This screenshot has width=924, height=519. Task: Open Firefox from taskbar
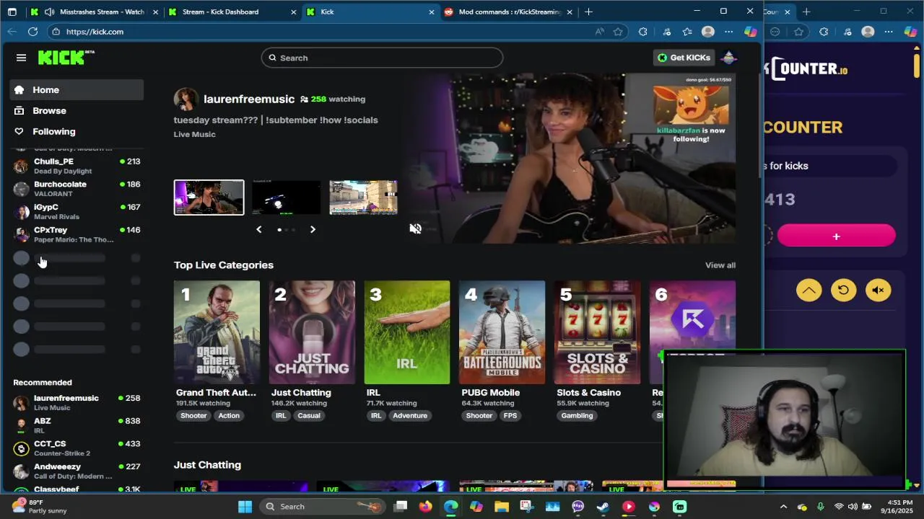click(x=425, y=507)
